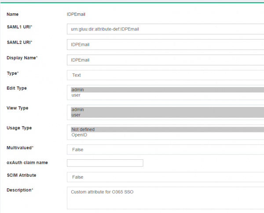The image size is (264, 213).
Task: Focus the SAML2 URI text box
Action: [165, 44]
